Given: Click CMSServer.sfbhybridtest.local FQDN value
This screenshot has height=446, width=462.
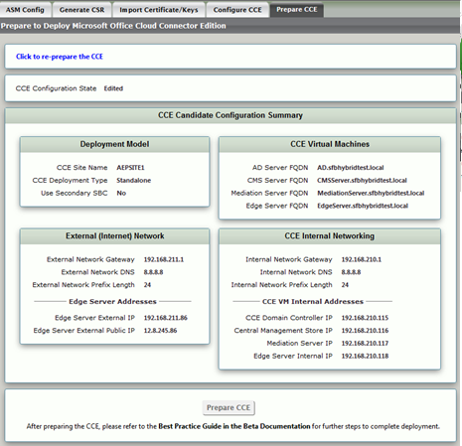Looking at the screenshot, I should [x=362, y=180].
